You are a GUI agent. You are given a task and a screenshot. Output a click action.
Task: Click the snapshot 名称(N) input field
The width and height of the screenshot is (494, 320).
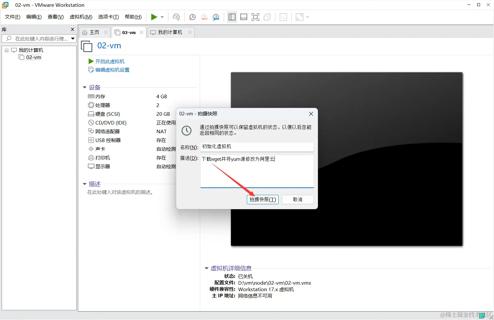pos(257,147)
